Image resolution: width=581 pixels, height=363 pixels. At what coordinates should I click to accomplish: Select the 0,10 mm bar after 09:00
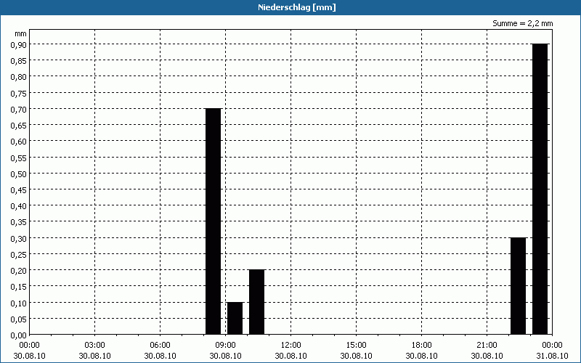click(x=235, y=319)
